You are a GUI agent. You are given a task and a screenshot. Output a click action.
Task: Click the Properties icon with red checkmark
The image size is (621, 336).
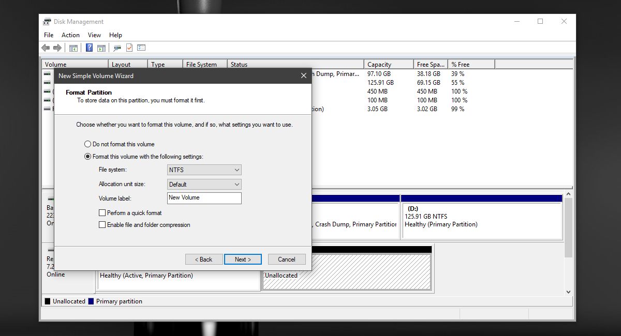tap(129, 48)
